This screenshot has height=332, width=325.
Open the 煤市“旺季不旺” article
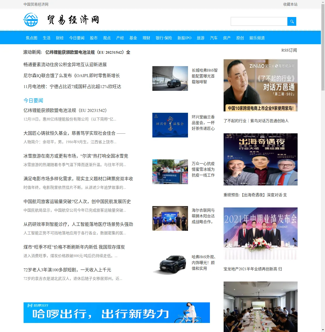click(74, 247)
